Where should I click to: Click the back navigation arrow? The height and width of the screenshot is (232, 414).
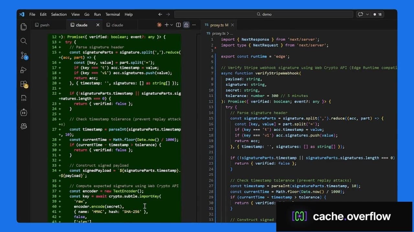(x=160, y=14)
